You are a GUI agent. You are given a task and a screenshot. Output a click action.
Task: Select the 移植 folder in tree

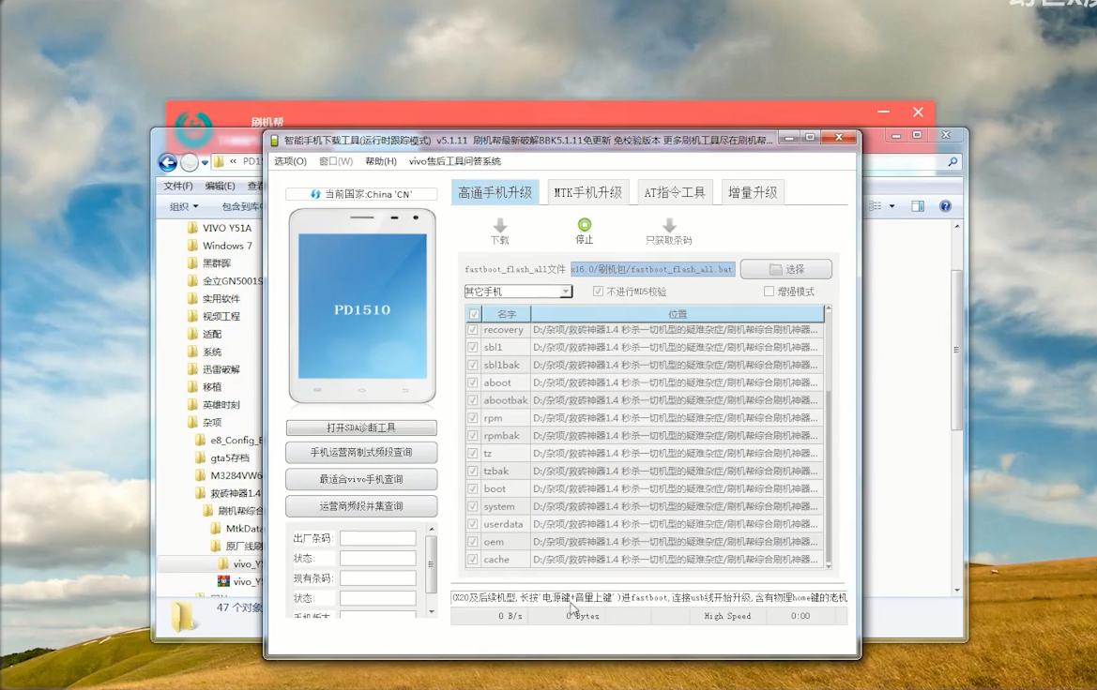(x=205, y=386)
